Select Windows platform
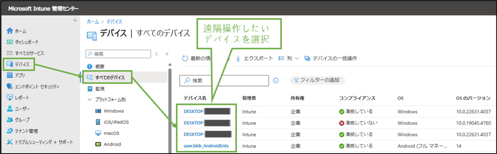Viewport: 497px width, 154px height. pos(114,111)
